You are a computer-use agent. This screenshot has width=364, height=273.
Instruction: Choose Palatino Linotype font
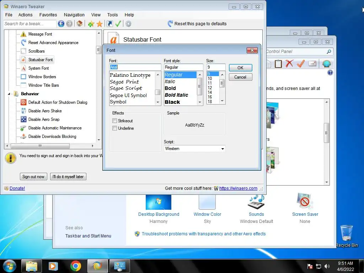click(130, 75)
